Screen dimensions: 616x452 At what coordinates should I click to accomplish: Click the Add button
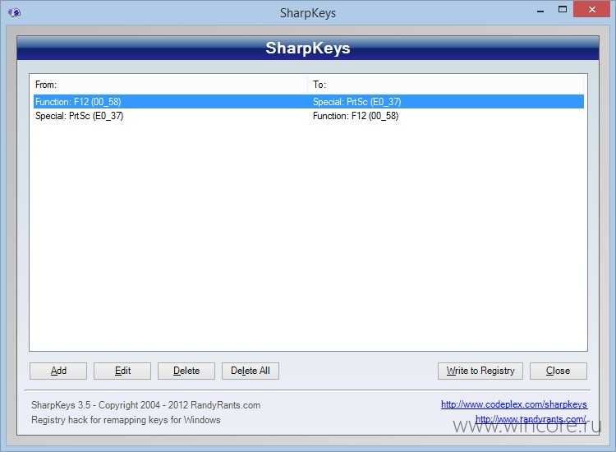pos(58,371)
